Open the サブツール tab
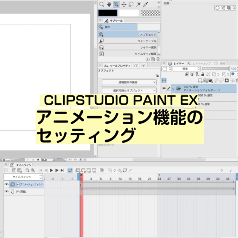The image size is (238, 238). 114,20
